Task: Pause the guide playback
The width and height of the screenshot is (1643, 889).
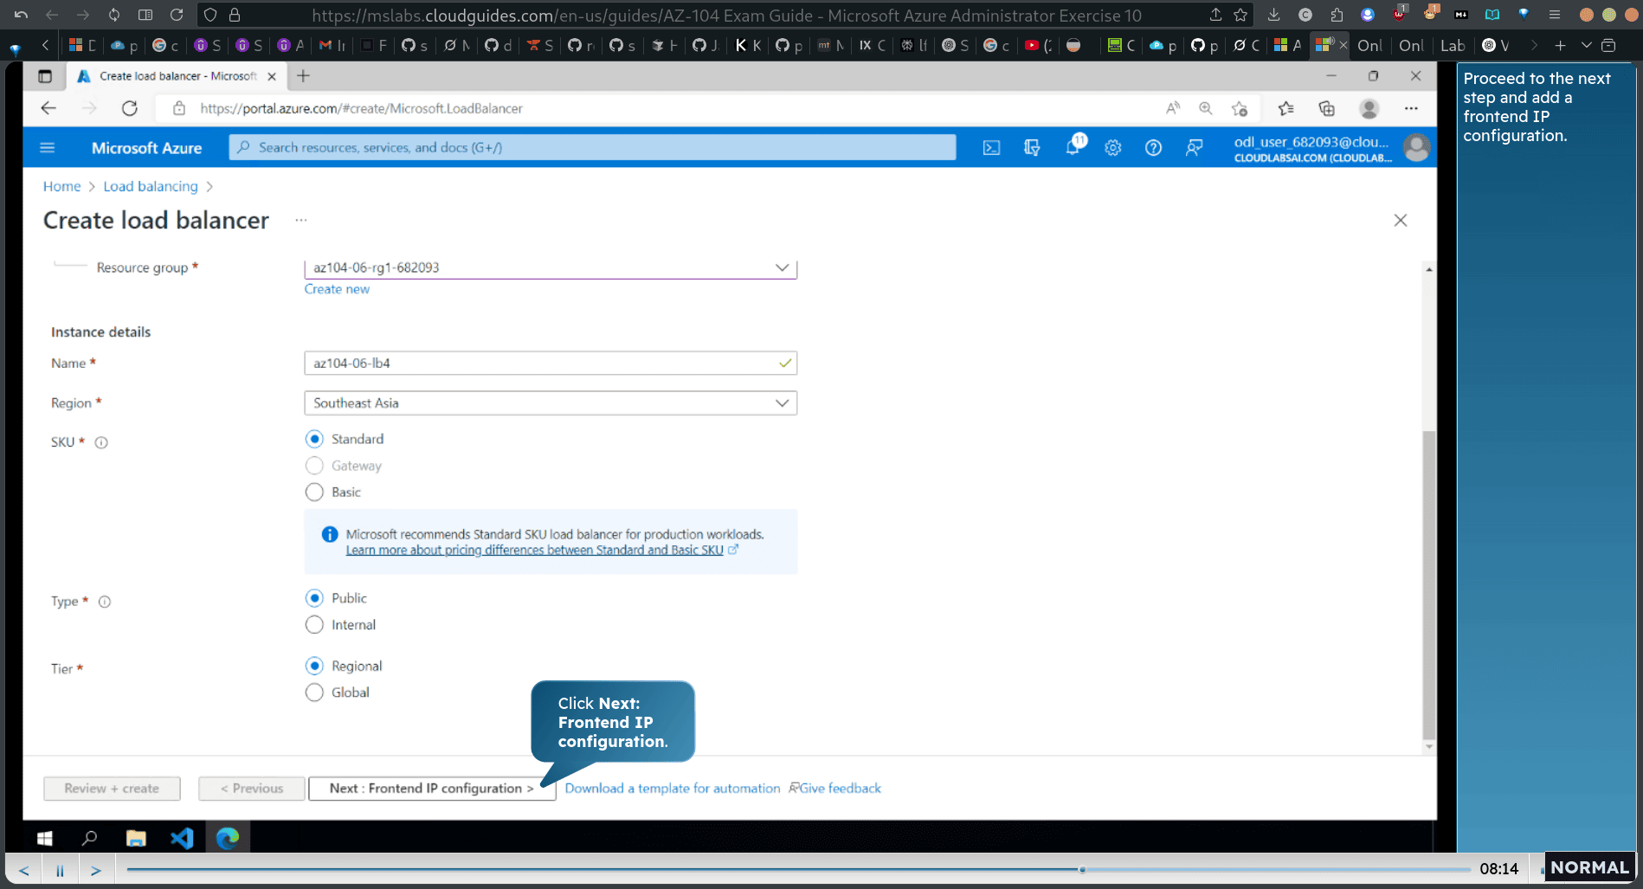Action: tap(60, 870)
